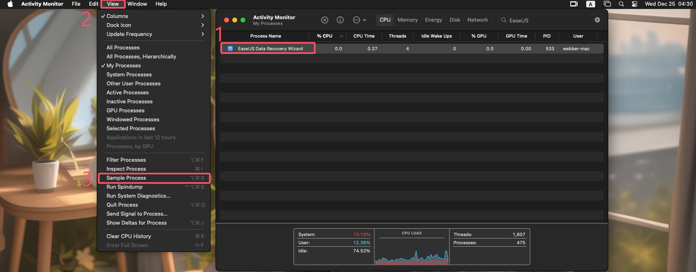Click Run Spindump menu item

(153, 187)
